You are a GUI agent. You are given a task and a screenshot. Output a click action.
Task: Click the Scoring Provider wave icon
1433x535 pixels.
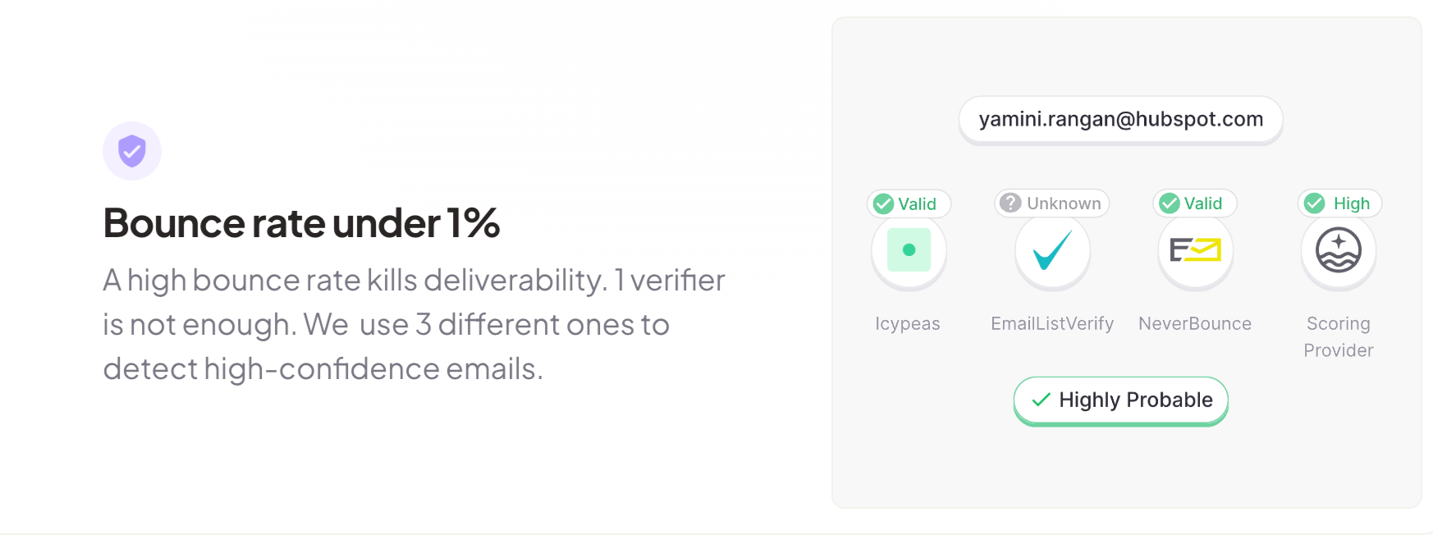pyautogui.click(x=1339, y=249)
